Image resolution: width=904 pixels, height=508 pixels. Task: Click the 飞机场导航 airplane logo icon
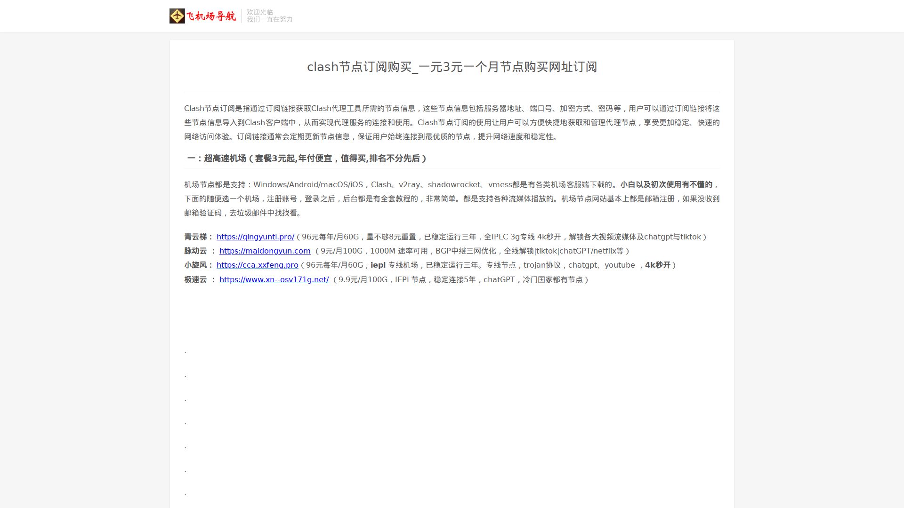click(177, 16)
